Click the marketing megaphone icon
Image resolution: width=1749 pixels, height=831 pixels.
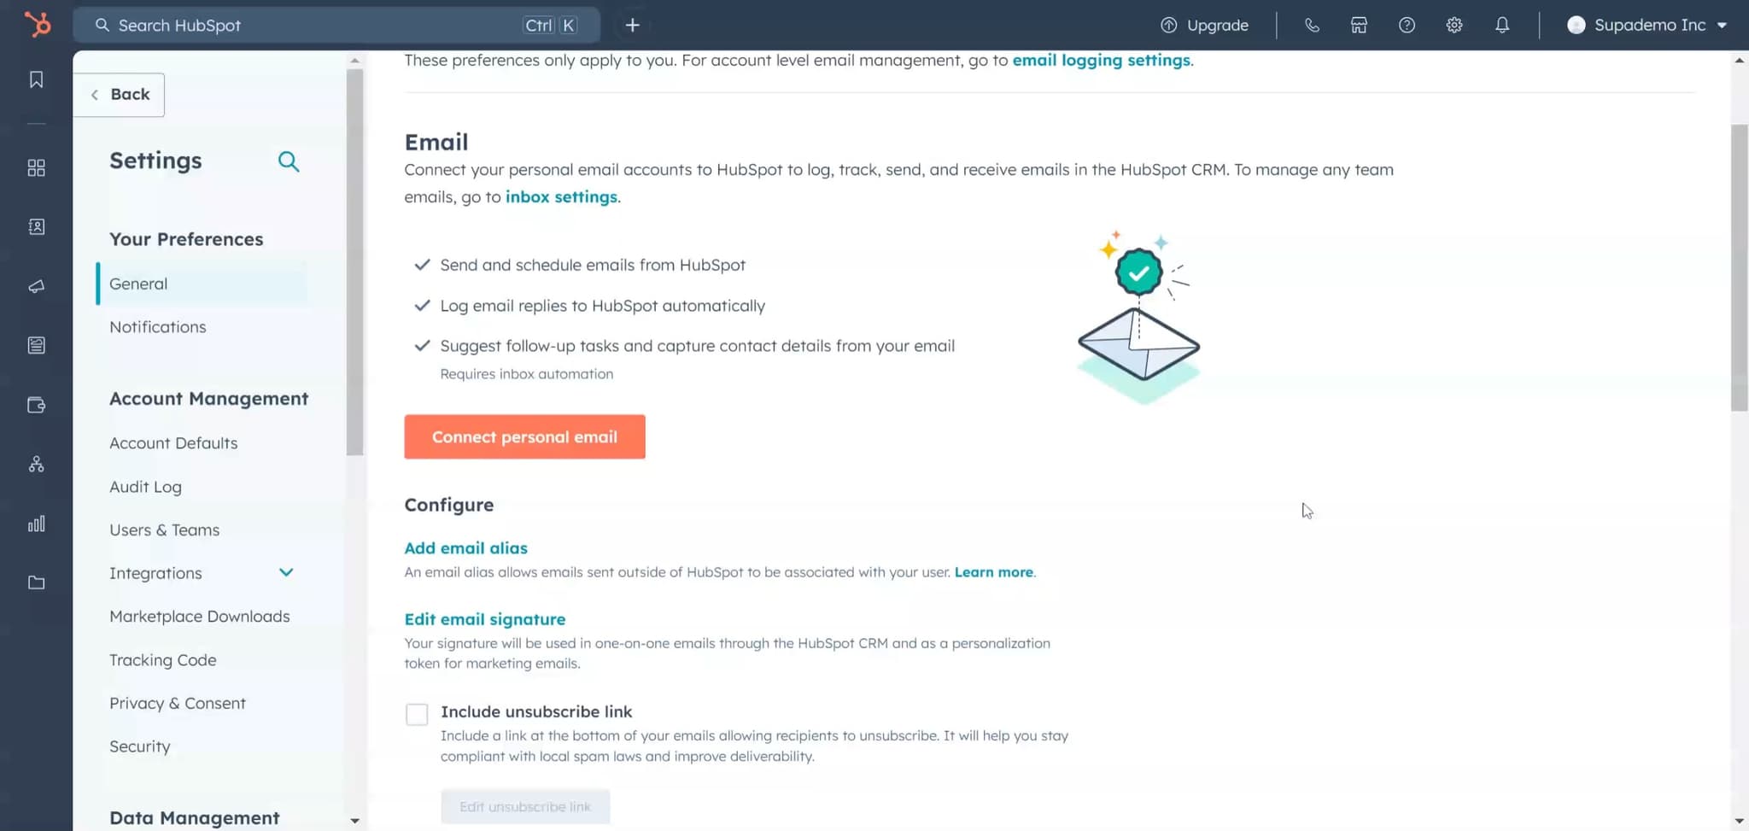(36, 286)
